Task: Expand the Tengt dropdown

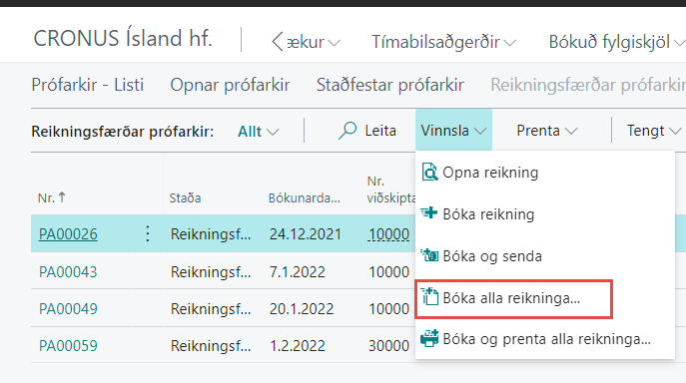Action: (654, 131)
